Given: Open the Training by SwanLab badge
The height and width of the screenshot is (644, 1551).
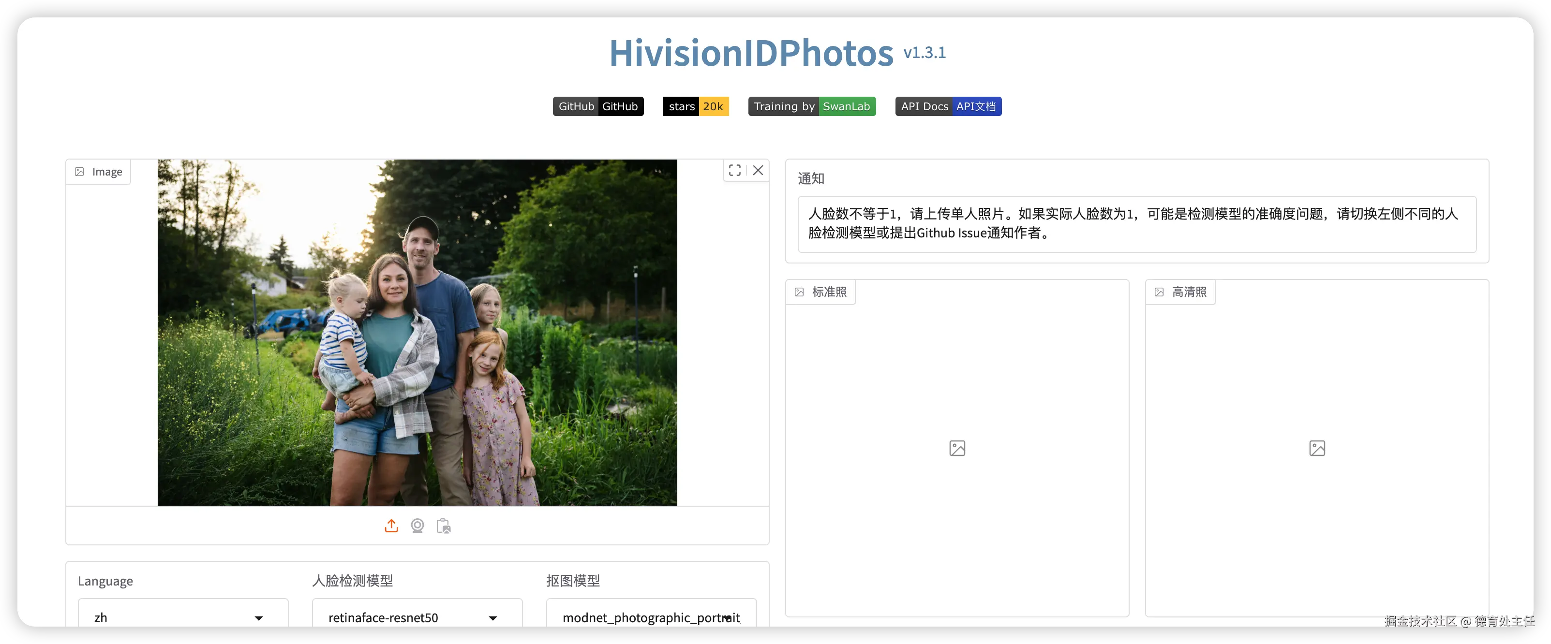Looking at the screenshot, I should click(x=812, y=106).
